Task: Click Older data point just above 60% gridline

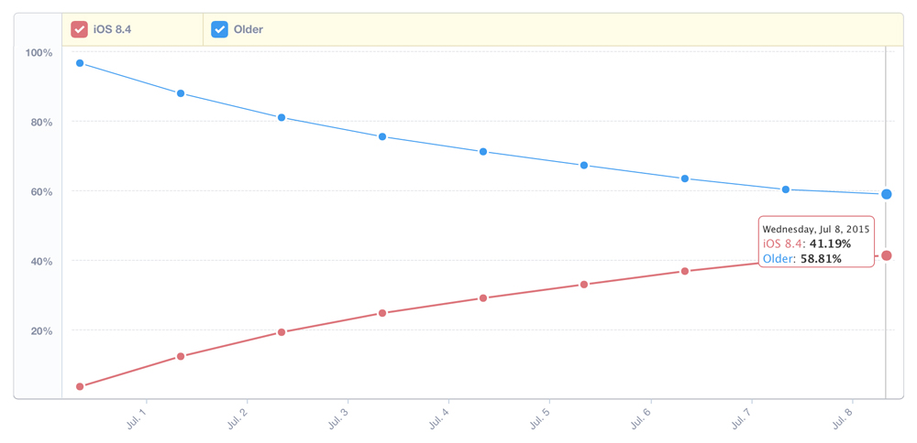Action: click(x=786, y=189)
